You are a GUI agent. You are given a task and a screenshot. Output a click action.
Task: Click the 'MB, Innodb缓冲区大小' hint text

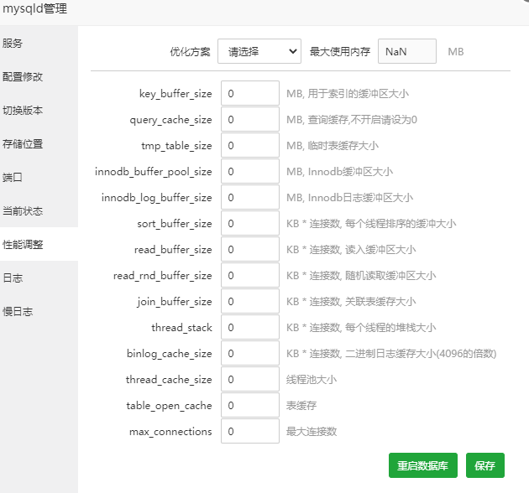[339, 172]
